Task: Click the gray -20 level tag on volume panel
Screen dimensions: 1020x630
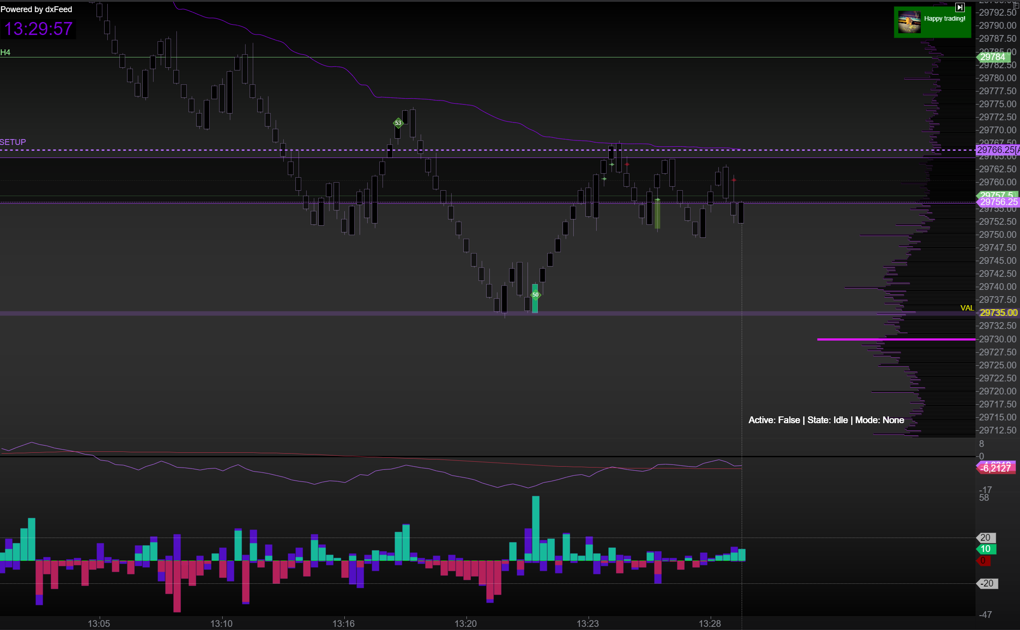Action: click(x=987, y=583)
